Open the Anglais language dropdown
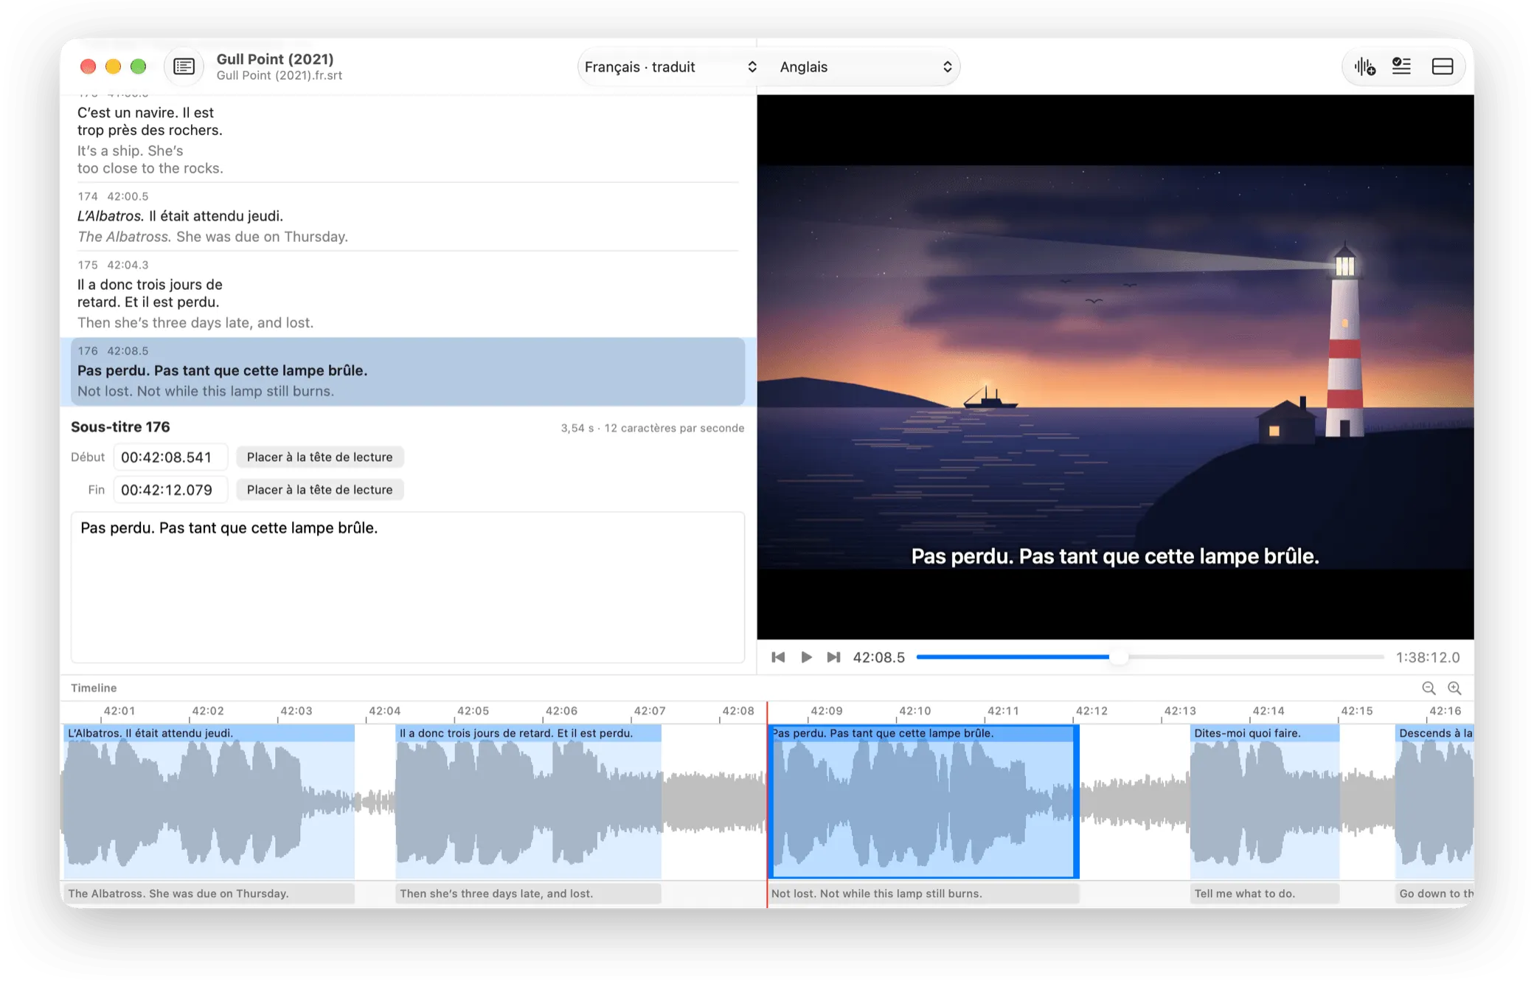The image size is (1534, 990). point(865,67)
